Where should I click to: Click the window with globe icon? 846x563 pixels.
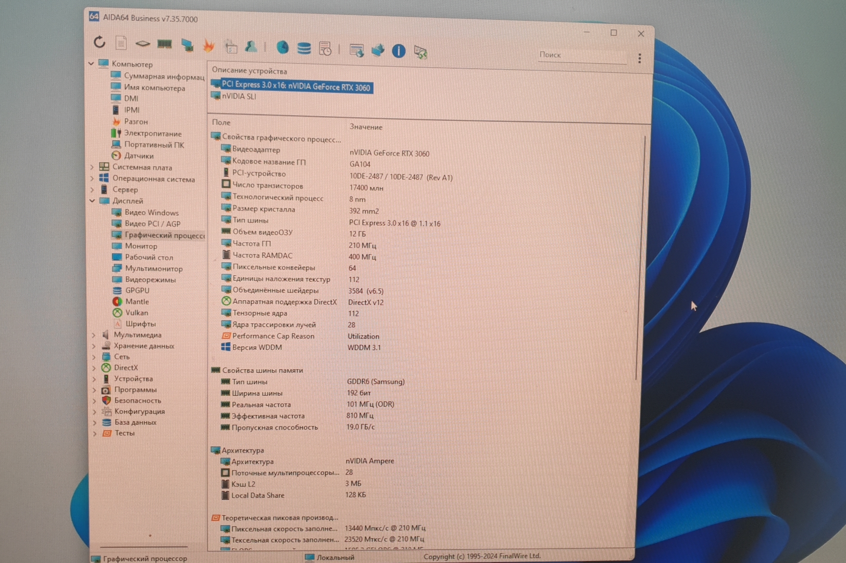(357, 50)
